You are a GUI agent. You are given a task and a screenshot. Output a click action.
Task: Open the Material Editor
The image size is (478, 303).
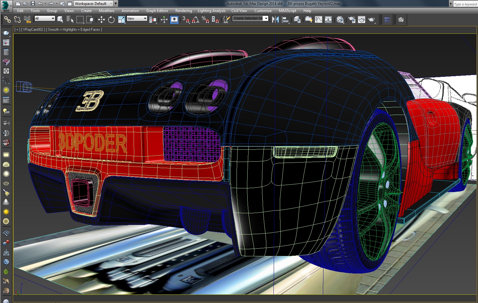tap(340, 20)
